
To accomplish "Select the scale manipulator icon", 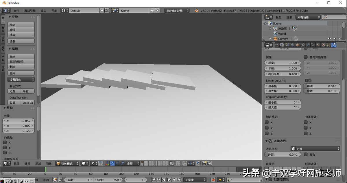I will (x=122, y=163).
